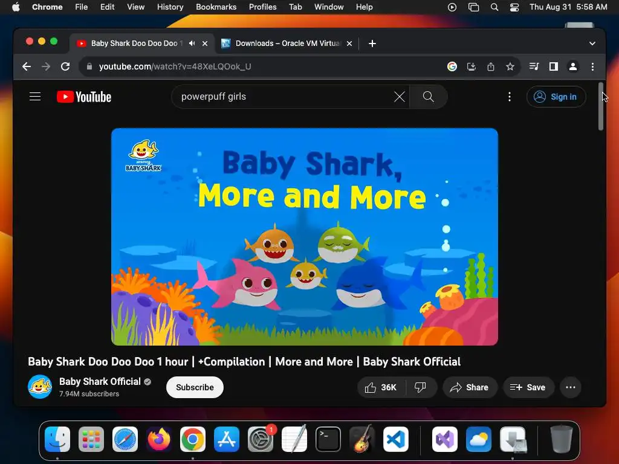Open the Tab menu
The image size is (619, 464).
point(295,7)
